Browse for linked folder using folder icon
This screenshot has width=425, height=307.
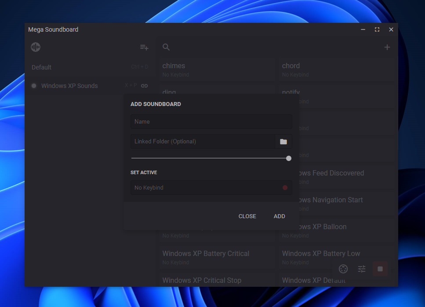[283, 142]
